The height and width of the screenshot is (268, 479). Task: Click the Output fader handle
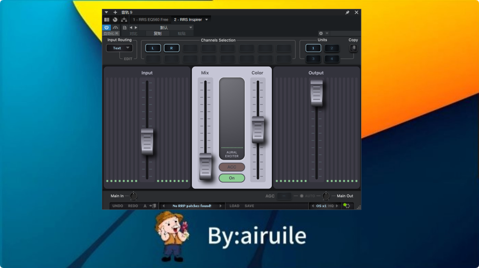pyautogui.click(x=317, y=93)
